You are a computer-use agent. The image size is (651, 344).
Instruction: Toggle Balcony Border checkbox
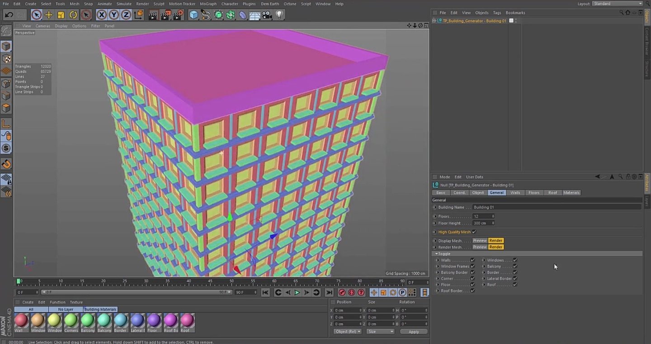[x=472, y=272]
